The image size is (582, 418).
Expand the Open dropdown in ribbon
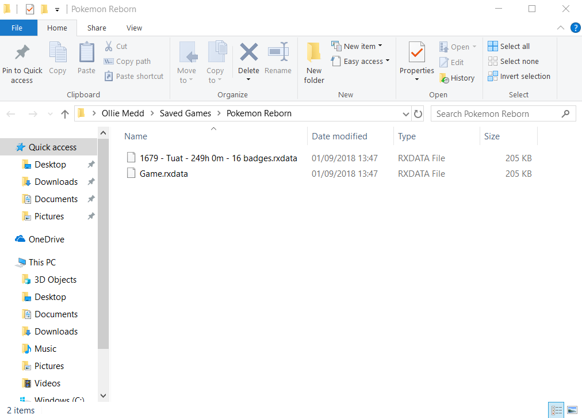474,47
